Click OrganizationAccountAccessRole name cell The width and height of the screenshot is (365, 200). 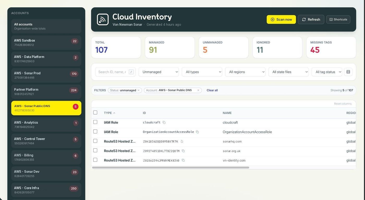pos(247,132)
